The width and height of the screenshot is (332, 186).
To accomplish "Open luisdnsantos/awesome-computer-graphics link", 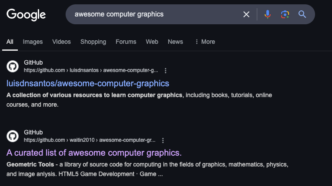I will point(88,84).
